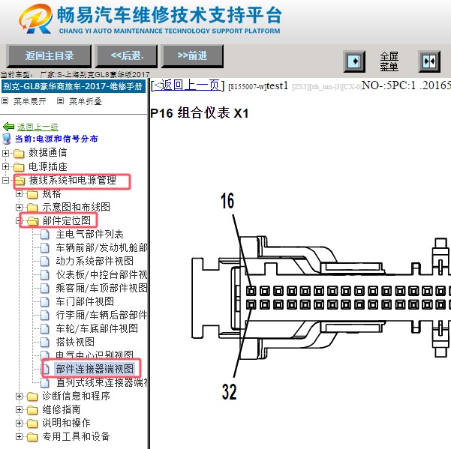Click the 车门部件视图 page icon
Image resolution: width=451 pixels, height=449 pixels.
click(44, 302)
